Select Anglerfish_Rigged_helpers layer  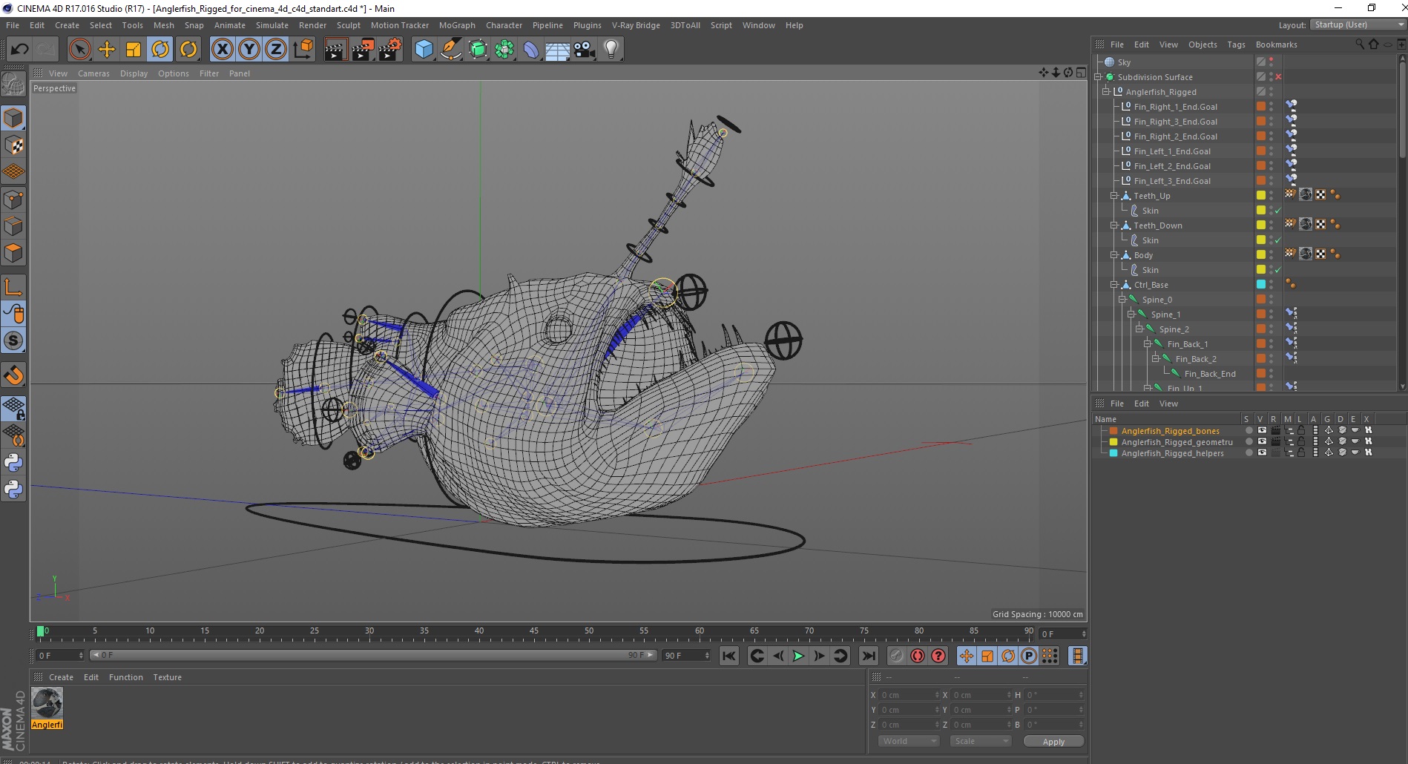(x=1172, y=453)
